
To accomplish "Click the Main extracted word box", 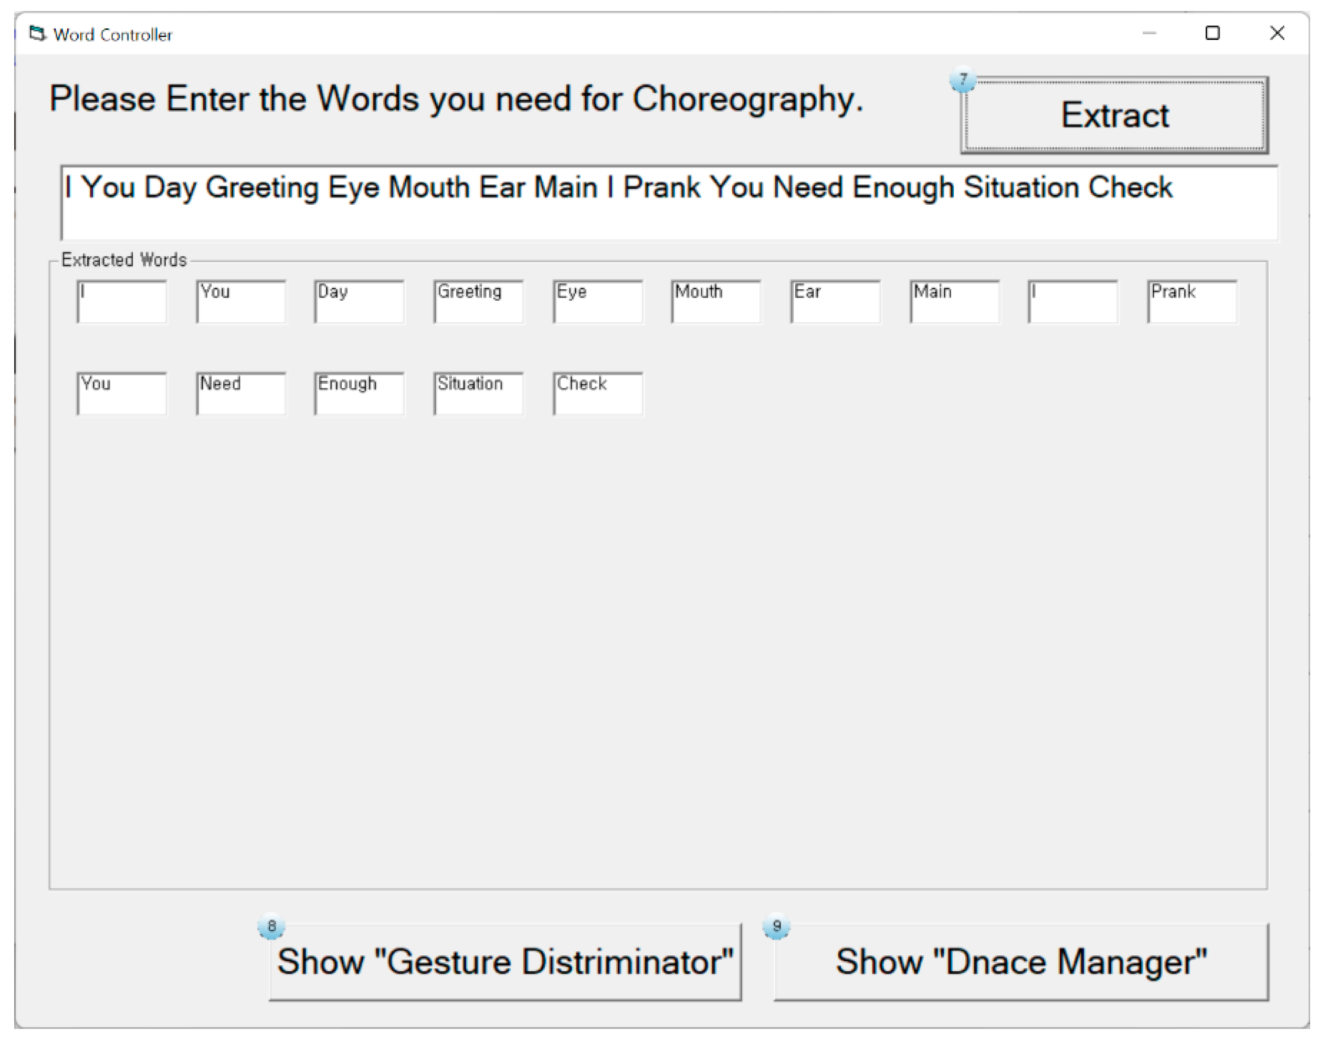I will click(x=954, y=302).
